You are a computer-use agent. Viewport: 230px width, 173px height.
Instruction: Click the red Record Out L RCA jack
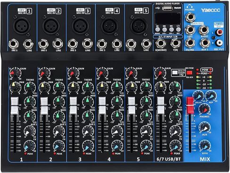tap(220, 33)
